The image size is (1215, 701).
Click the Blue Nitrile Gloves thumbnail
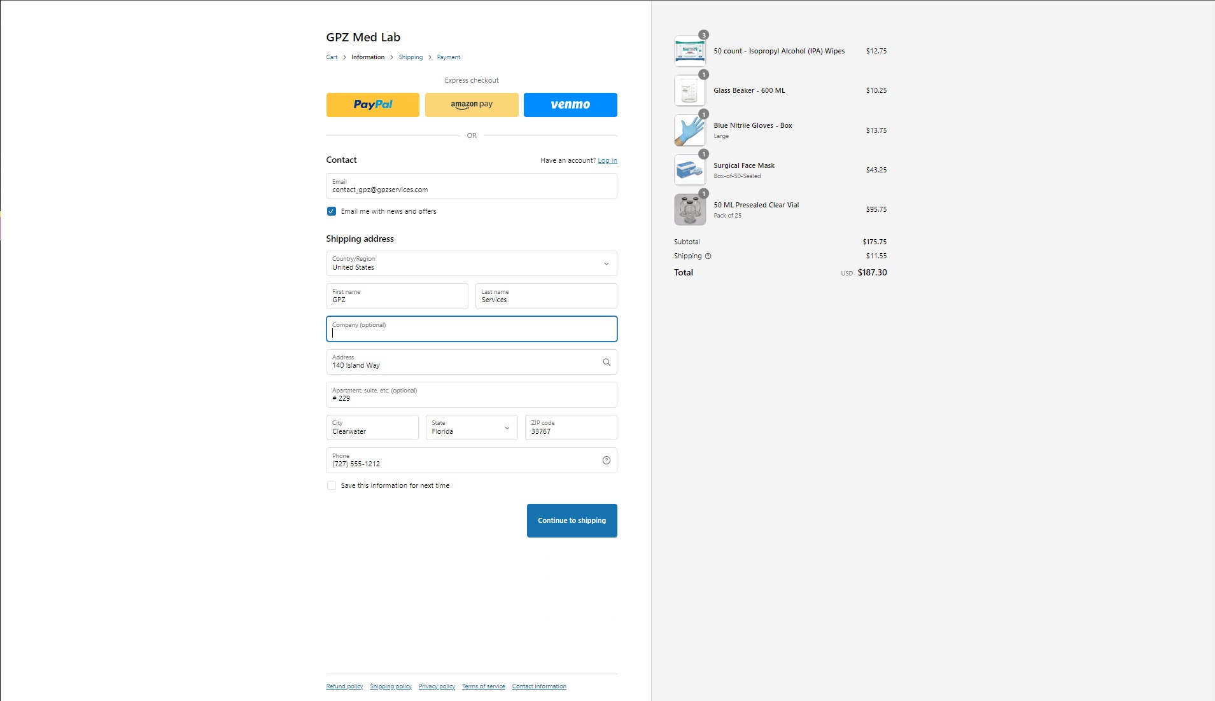coord(690,130)
